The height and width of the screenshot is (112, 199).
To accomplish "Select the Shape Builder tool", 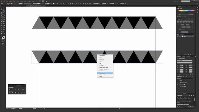I will click(2, 23).
